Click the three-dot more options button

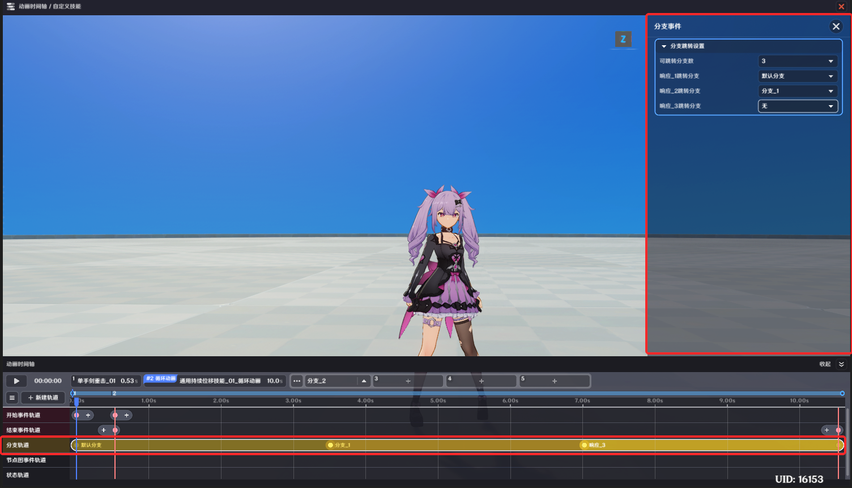pos(297,381)
